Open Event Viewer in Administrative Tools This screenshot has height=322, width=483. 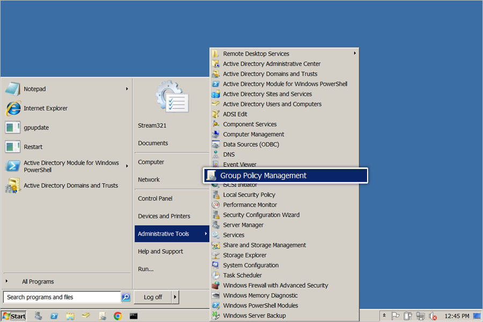coord(240,165)
